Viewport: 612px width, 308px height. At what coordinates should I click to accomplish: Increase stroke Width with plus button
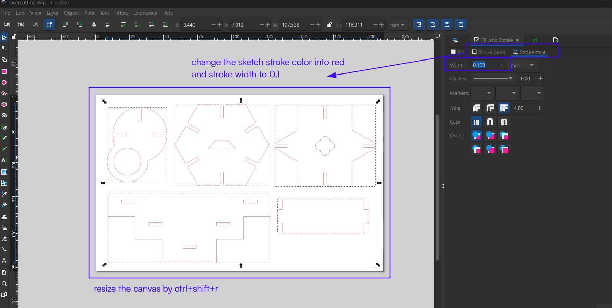point(502,65)
